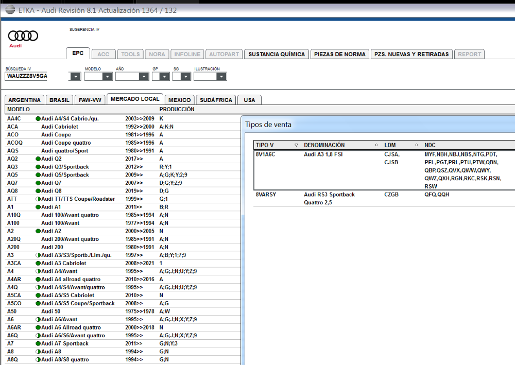The image size is (515, 365).
Task: Click the half-green dot beside Audi TT/TTS Coupe/Roadster
Action: 38,199
